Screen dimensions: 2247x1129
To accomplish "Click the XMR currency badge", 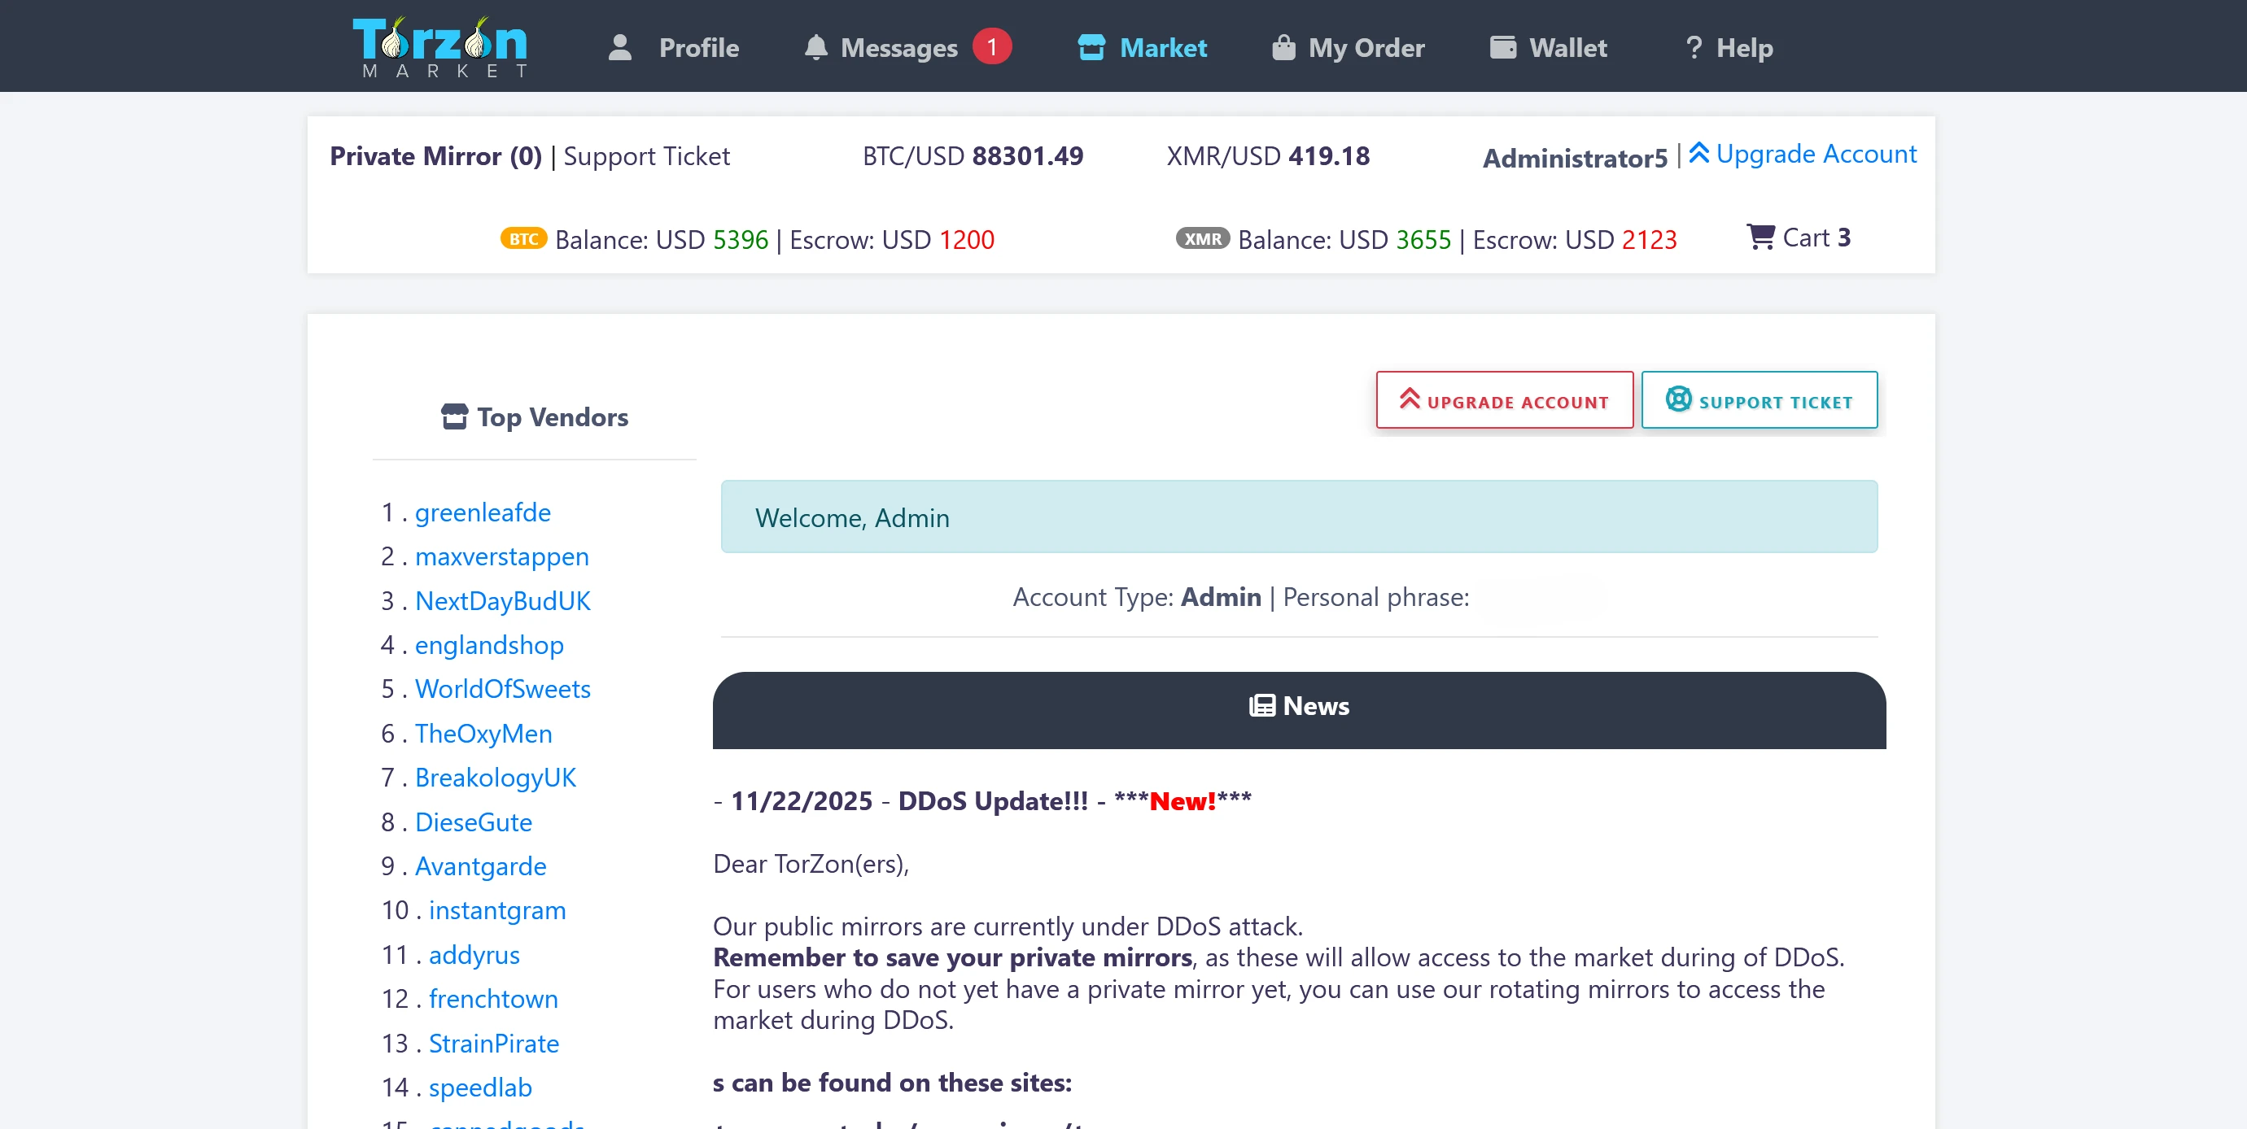I will coord(1202,239).
